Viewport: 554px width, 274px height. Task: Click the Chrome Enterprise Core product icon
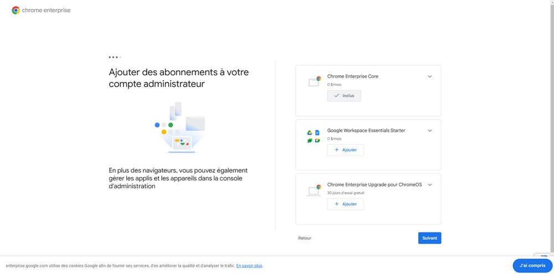tap(314, 82)
